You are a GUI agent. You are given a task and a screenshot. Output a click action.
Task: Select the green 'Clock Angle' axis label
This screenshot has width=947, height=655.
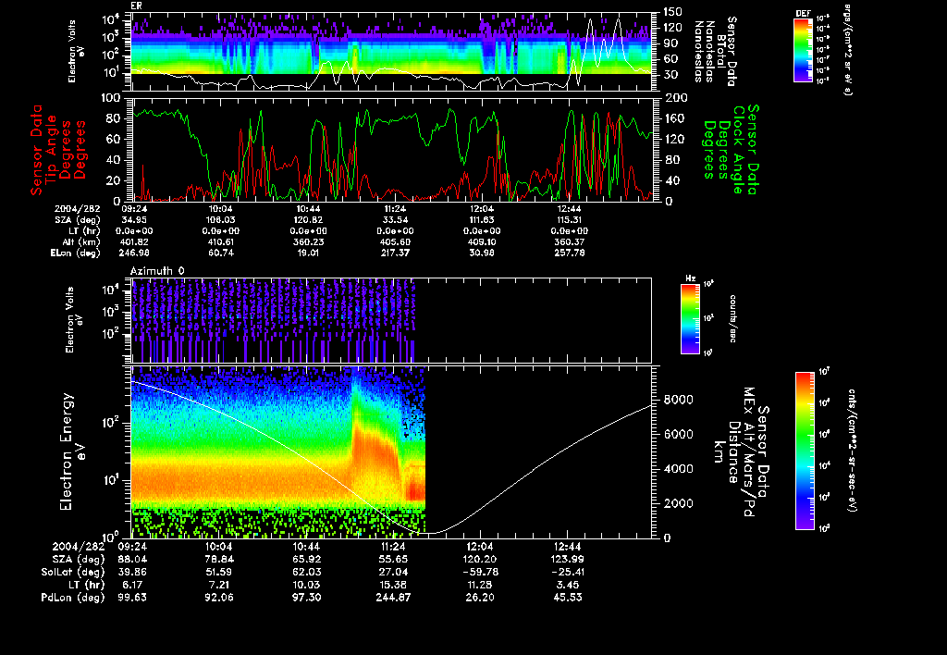(738, 149)
